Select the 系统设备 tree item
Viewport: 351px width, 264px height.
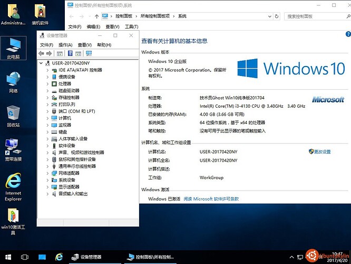(x=67, y=180)
